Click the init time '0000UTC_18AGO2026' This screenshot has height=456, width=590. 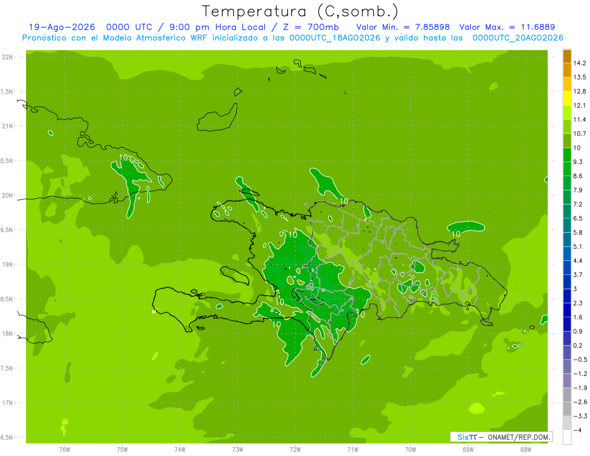coord(334,38)
